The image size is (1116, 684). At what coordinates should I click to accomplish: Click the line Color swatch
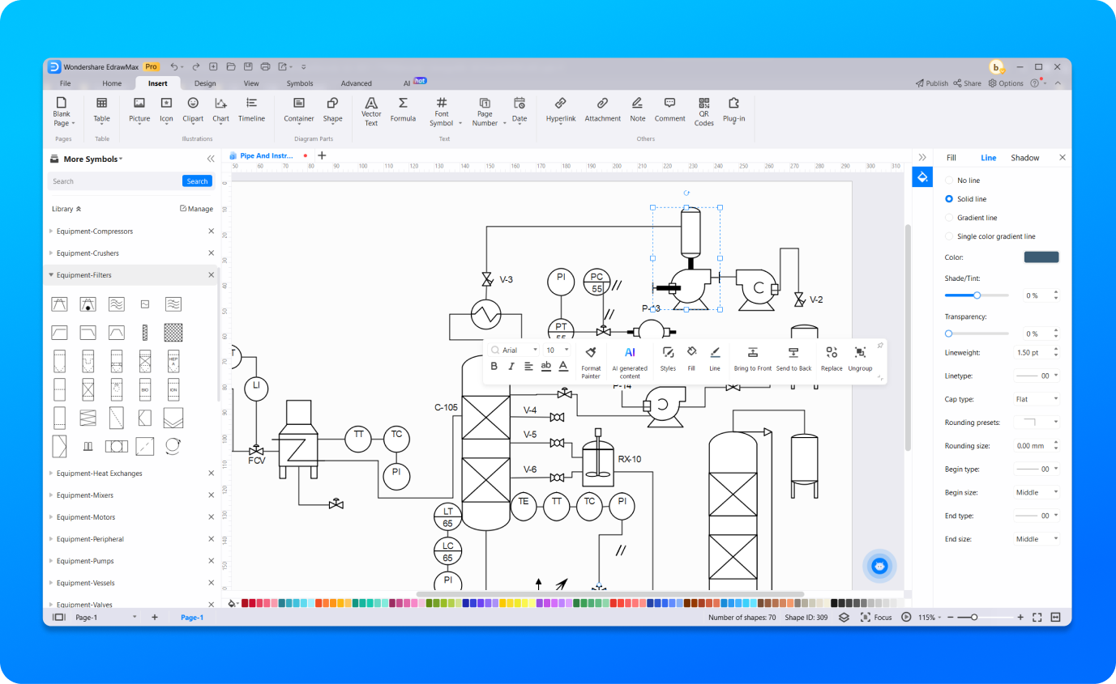click(1041, 257)
